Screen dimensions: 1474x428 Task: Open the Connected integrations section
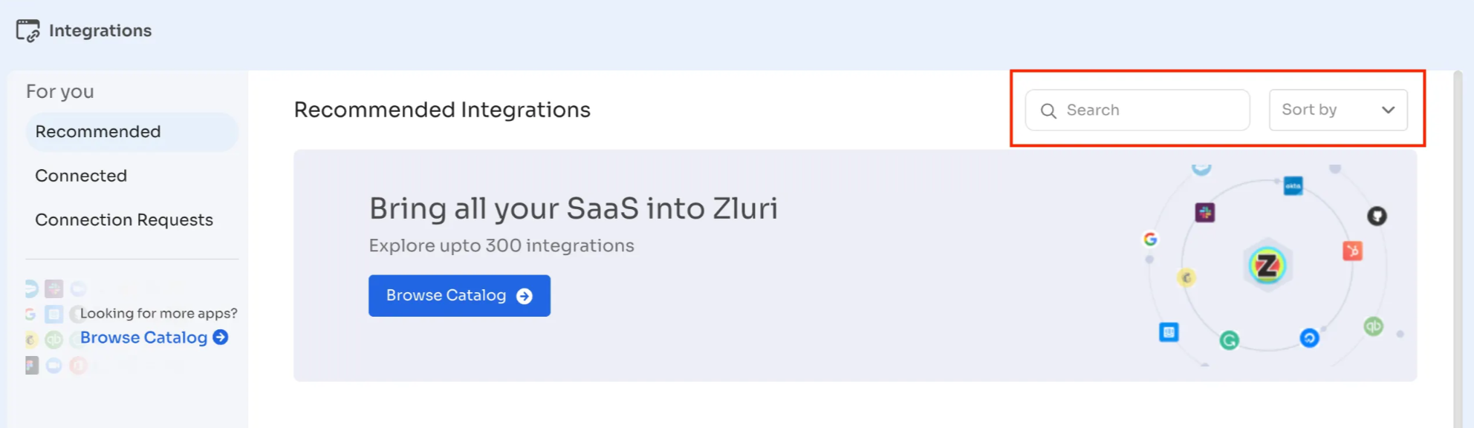click(81, 176)
